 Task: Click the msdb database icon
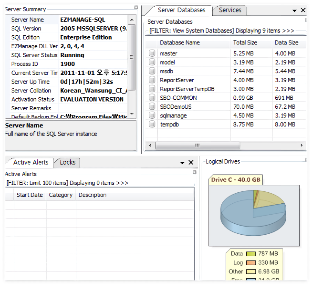pyautogui.click(x=152, y=71)
